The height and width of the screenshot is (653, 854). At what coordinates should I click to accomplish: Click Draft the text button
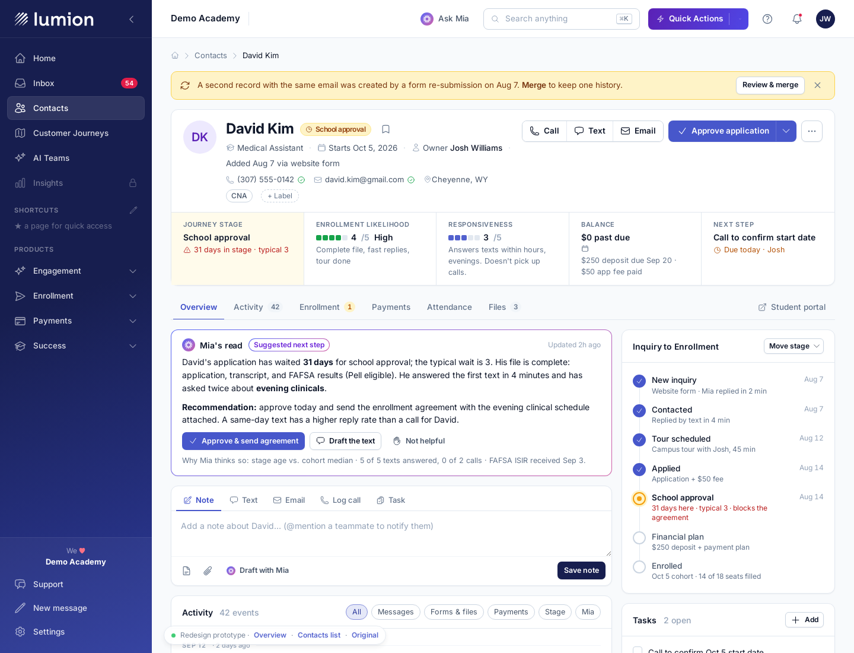click(x=345, y=441)
